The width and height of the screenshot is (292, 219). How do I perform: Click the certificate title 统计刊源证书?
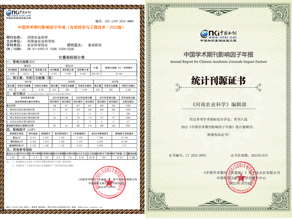(x=218, y=80)
